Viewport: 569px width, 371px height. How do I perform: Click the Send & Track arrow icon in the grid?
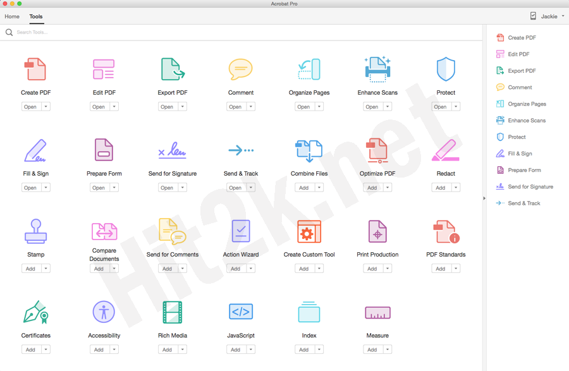(x=241, y=150)
